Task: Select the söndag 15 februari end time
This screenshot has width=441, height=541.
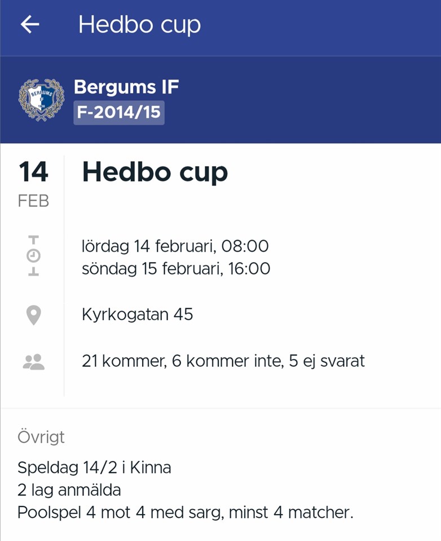Action: click(175, 269)
